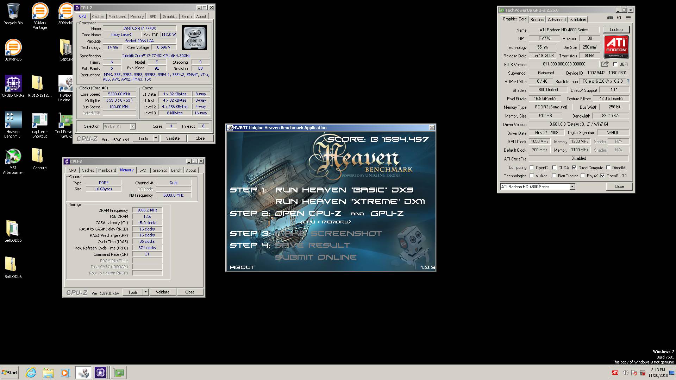Open Internet Explorer from the taskbar
Screen dimensions: 676x380
(x=31, y=373)
